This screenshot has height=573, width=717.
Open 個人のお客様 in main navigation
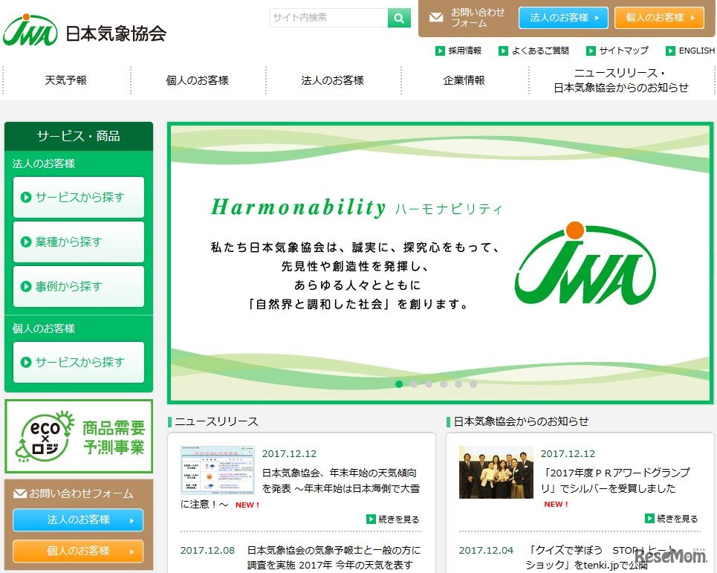coord(197,80)
